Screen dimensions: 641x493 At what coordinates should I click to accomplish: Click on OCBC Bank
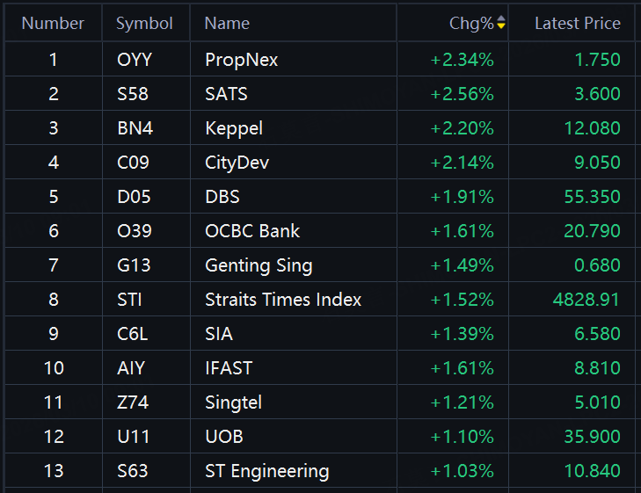[252, 231]
